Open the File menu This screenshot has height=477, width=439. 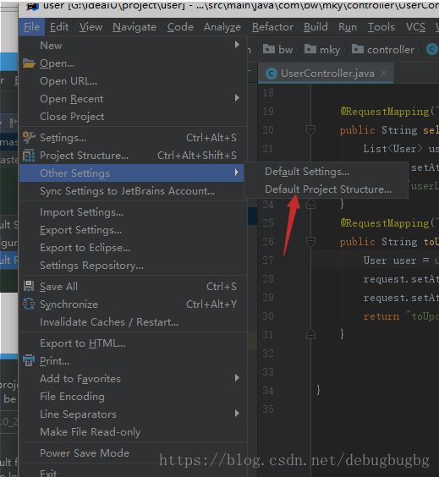point(31,27)
